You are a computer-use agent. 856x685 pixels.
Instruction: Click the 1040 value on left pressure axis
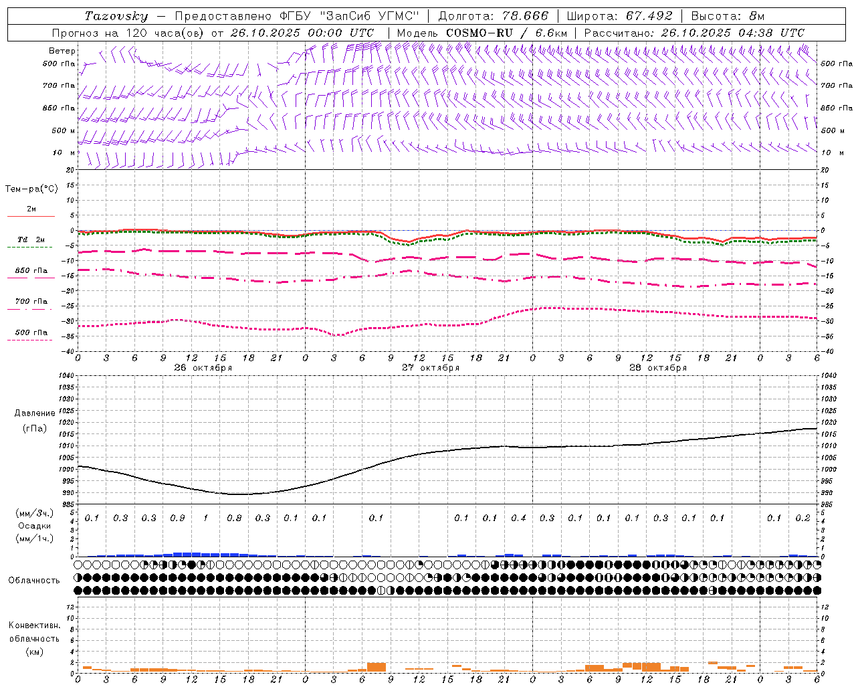pyautogui.click(x=65, y=376)
